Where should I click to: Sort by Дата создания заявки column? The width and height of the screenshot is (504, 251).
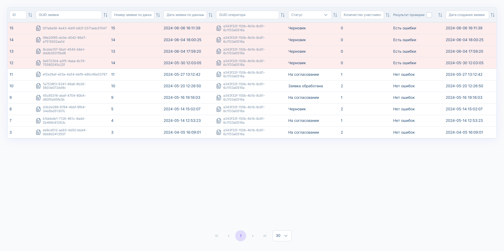click(x=493, y=15)
